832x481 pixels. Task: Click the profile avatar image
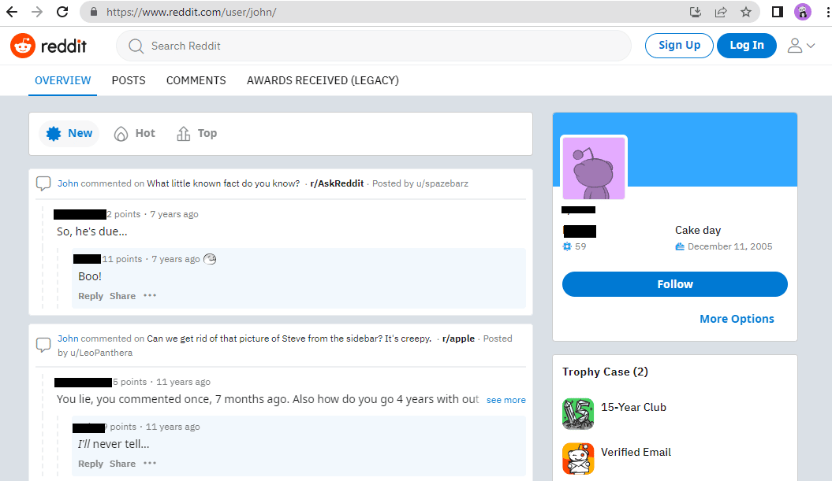coord(594,168)
